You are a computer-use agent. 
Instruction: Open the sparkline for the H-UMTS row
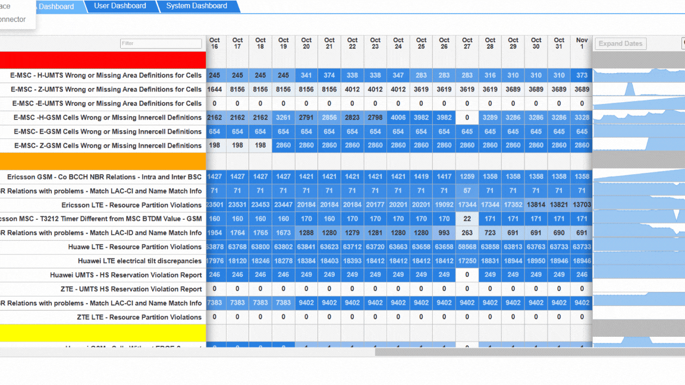(639, 75)
